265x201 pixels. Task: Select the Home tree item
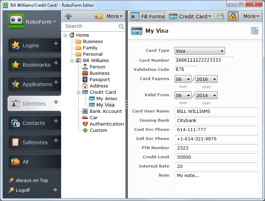pos(82,35)
